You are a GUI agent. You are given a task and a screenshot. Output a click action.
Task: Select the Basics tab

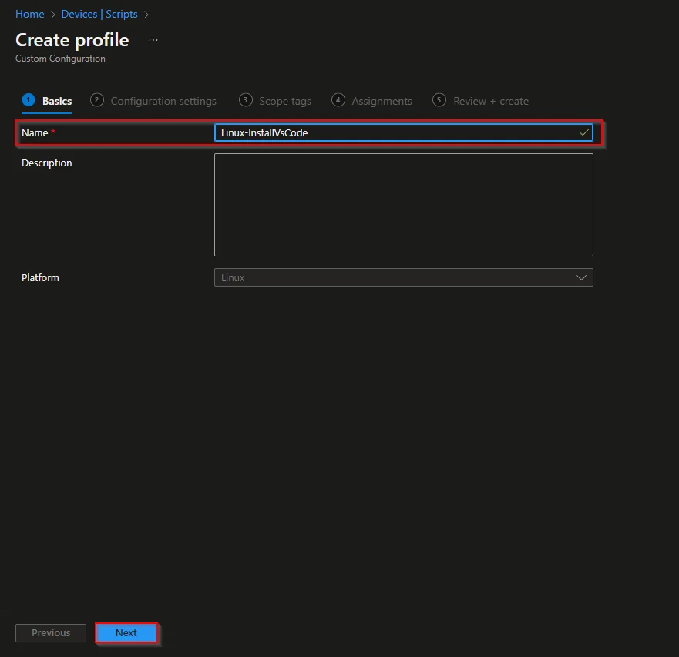pos(47,101)
